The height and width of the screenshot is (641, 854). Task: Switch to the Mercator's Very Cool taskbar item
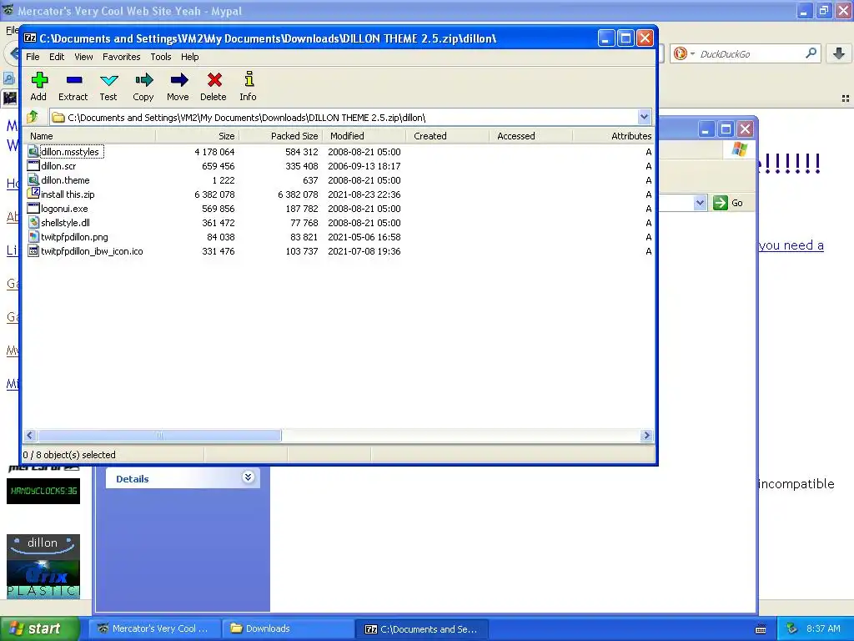pos(154,628)
